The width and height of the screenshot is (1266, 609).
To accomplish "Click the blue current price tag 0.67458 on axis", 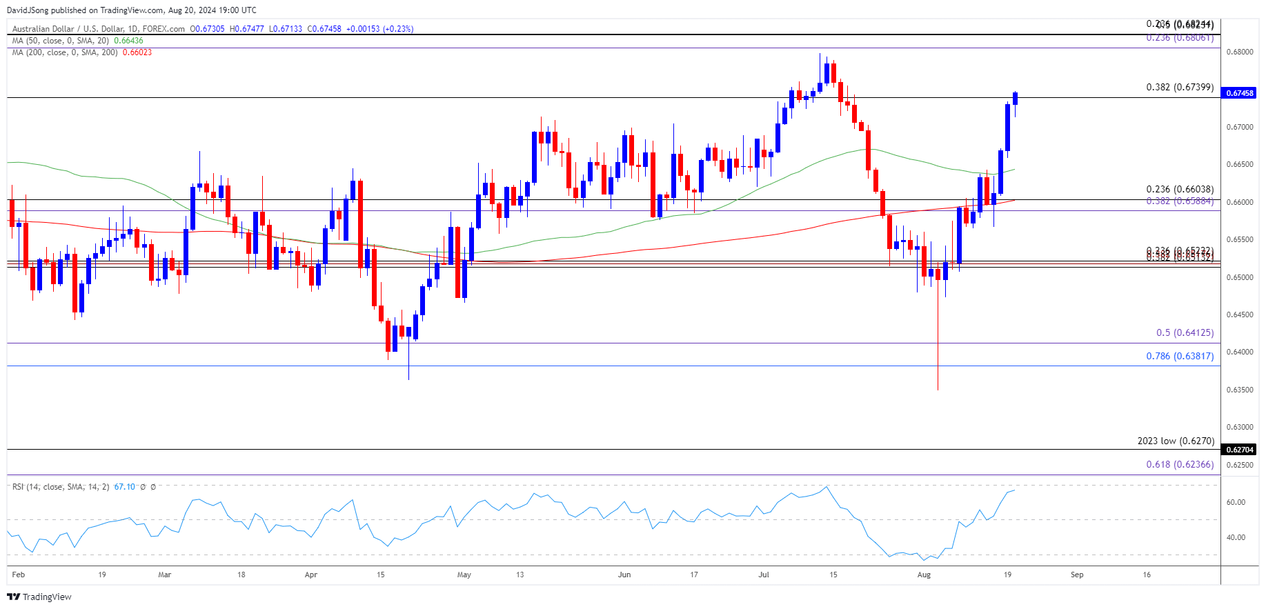I will pos(1238,93).
